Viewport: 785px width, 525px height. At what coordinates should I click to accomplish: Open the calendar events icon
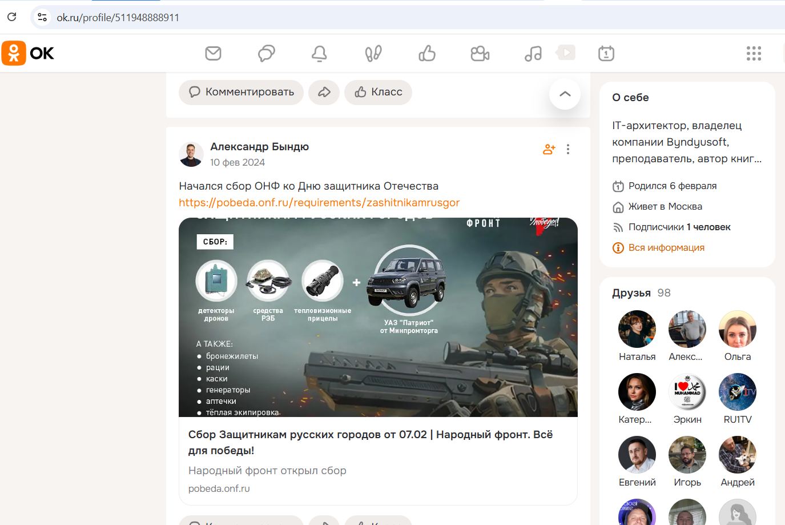tap(606, 53)
